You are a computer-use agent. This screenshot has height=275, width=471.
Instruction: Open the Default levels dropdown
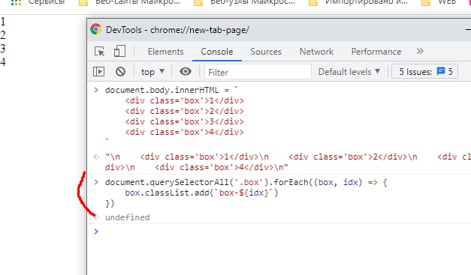[349, 72]
